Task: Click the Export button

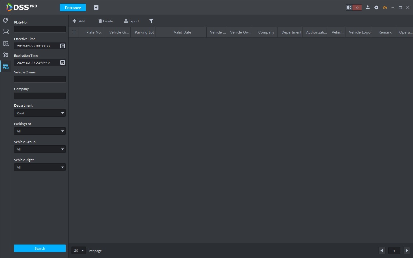Action: click(x=131, y=21)
